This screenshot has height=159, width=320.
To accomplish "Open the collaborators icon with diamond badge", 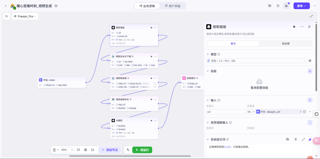I will point(286,6).
